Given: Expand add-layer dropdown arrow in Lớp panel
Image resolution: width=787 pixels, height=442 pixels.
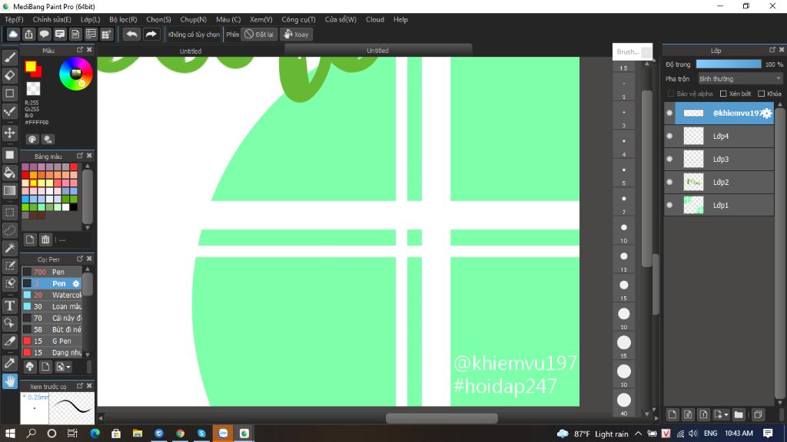Looking at the screenshot, I should pos(726,415).
